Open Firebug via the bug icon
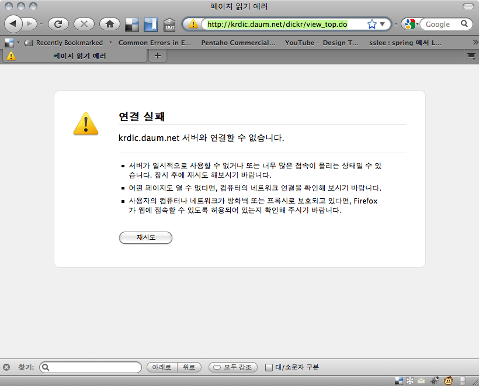479x386 pixels. 435,381
